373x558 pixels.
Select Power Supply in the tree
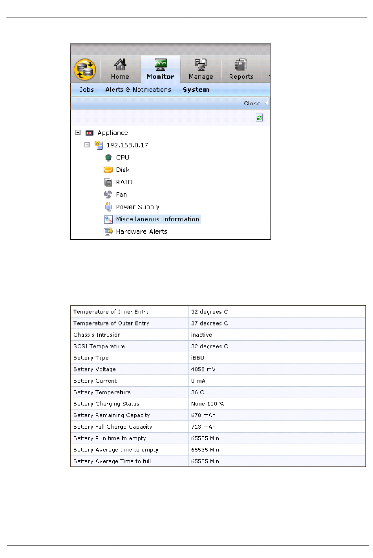tap(137, 207)
